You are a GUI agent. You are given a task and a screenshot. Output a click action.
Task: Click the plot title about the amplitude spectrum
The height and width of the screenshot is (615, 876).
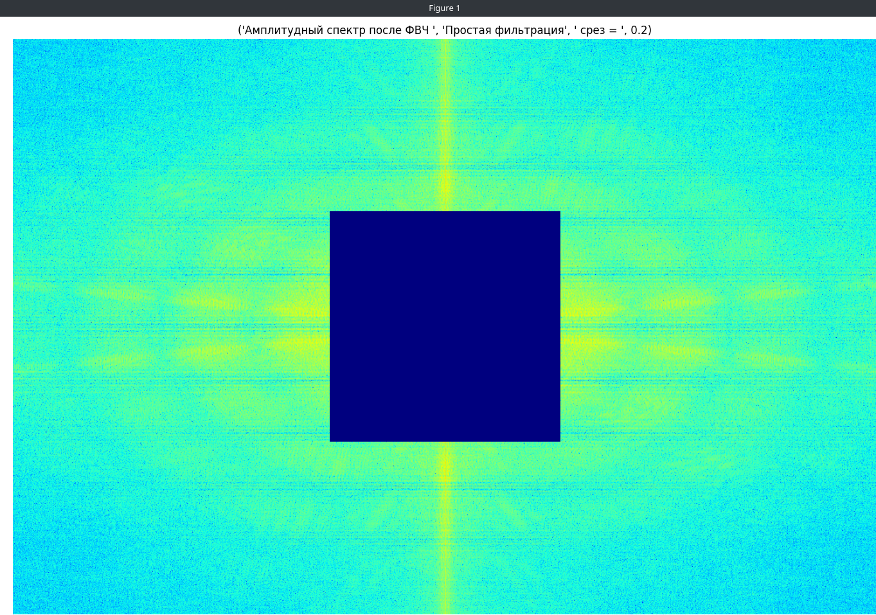[445, 30]
